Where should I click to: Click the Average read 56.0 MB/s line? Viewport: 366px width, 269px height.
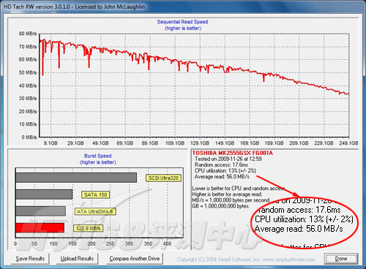222,176
